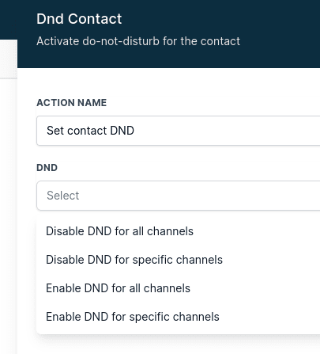Click the DND field label
This screenshot has height=354, width=320.
pyautogui.click(x=47, y=168)
